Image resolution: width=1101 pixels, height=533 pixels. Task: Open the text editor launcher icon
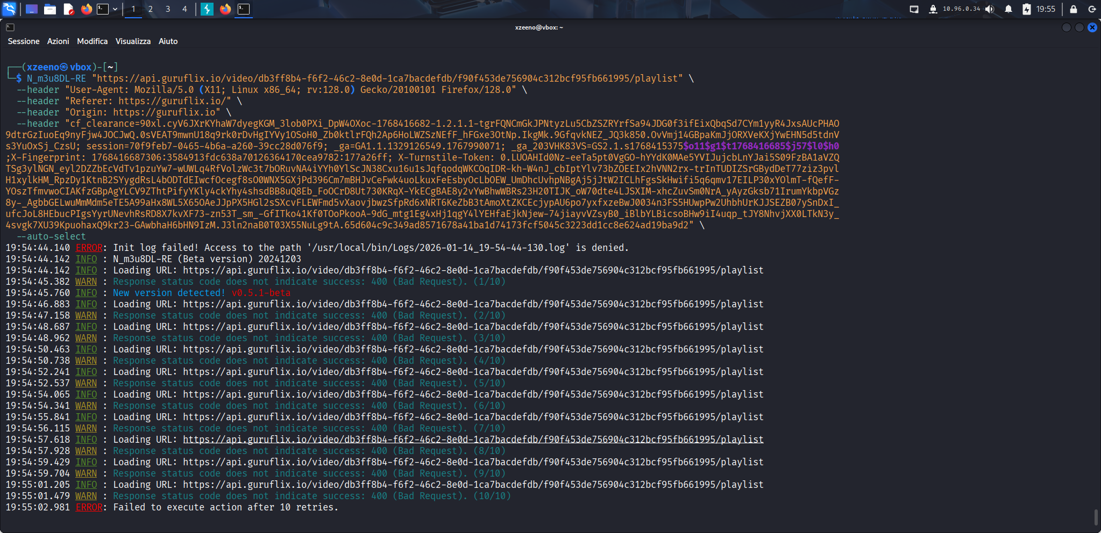[x=68, y=9]
